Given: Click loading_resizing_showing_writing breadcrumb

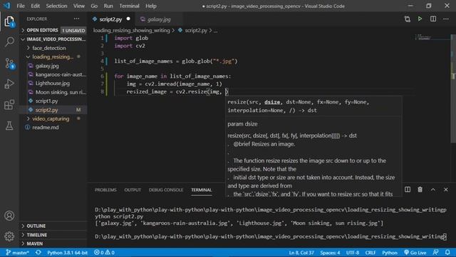Looking at the screenshot, I should click(131, 30).
